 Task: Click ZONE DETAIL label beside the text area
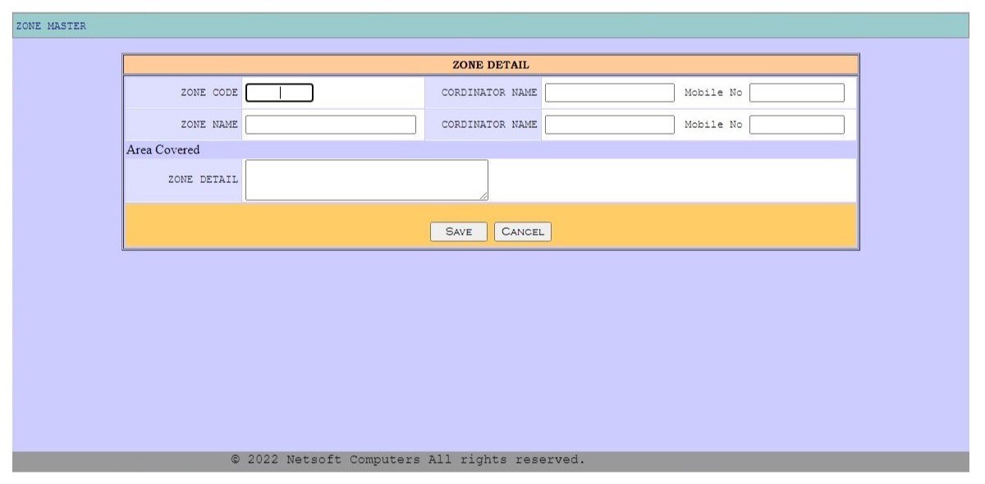coord(203,180)
